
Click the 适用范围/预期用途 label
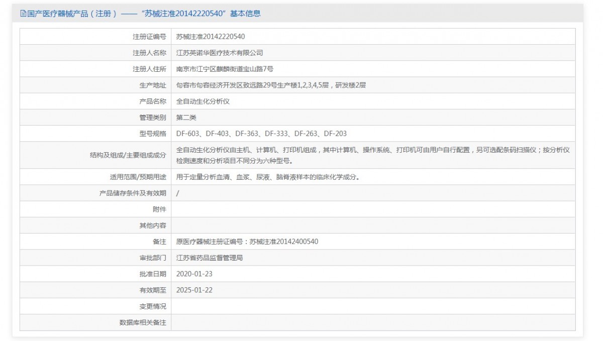pos(138,177)
